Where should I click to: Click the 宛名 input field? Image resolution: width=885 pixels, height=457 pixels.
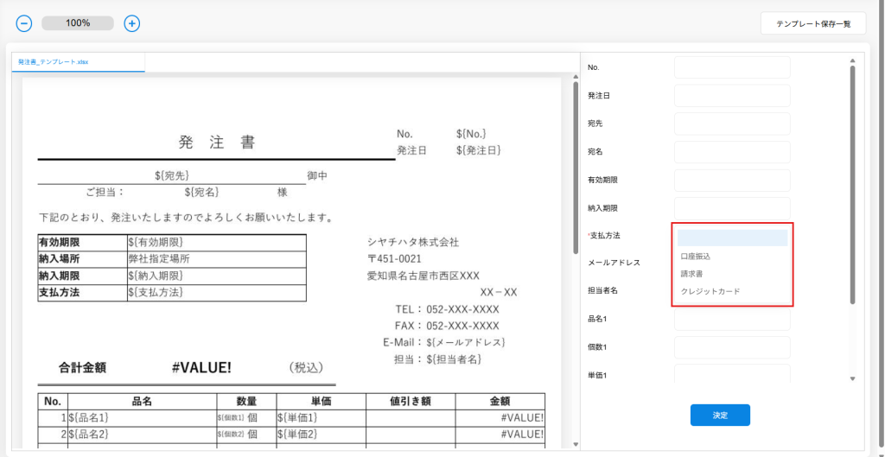[732, 152]
